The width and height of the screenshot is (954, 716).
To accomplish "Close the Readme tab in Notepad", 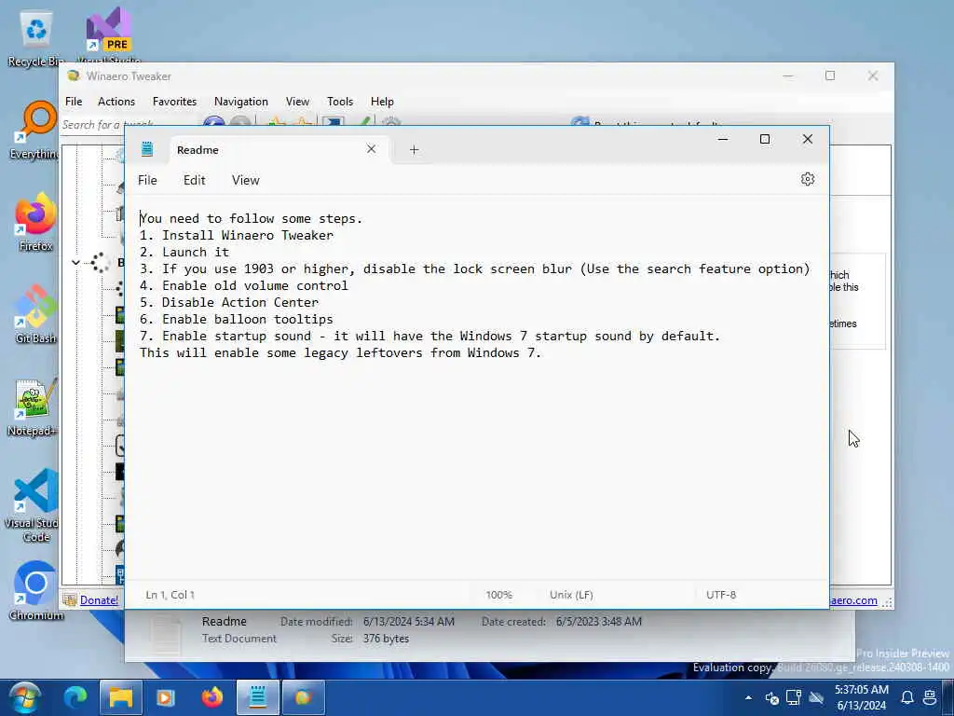I will tap(371, 149).
